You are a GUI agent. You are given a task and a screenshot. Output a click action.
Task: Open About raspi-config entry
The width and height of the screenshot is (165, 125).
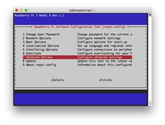tap(39, 65)
